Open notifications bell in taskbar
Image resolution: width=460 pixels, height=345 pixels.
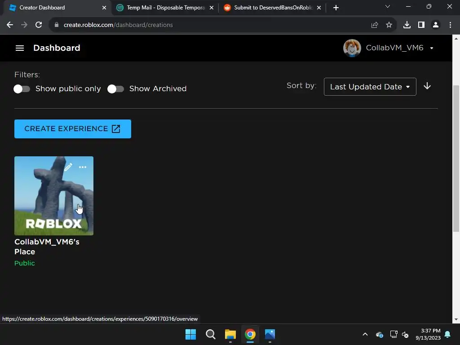point(448,334)
